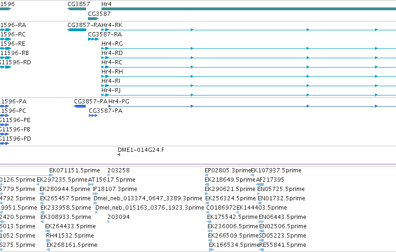This screenshot has height=252, width=396.
Task: Select the EN05725.5prime EST glyph
Action: tap(259, 194)
